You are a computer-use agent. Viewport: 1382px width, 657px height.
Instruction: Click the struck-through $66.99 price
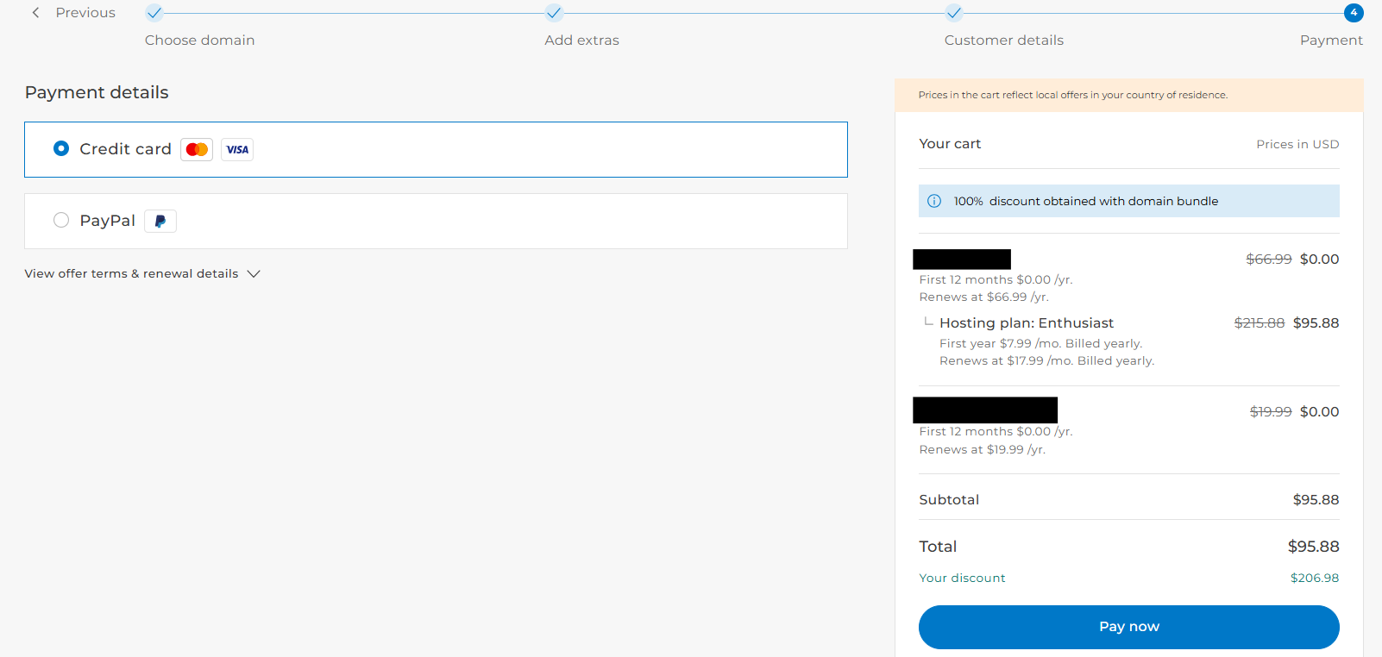(x=1269, y=259)
